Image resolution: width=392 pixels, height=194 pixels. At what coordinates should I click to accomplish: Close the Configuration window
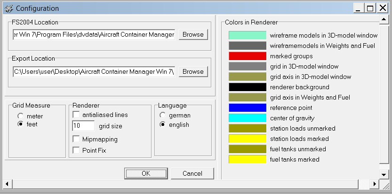(x=383, y=8)
